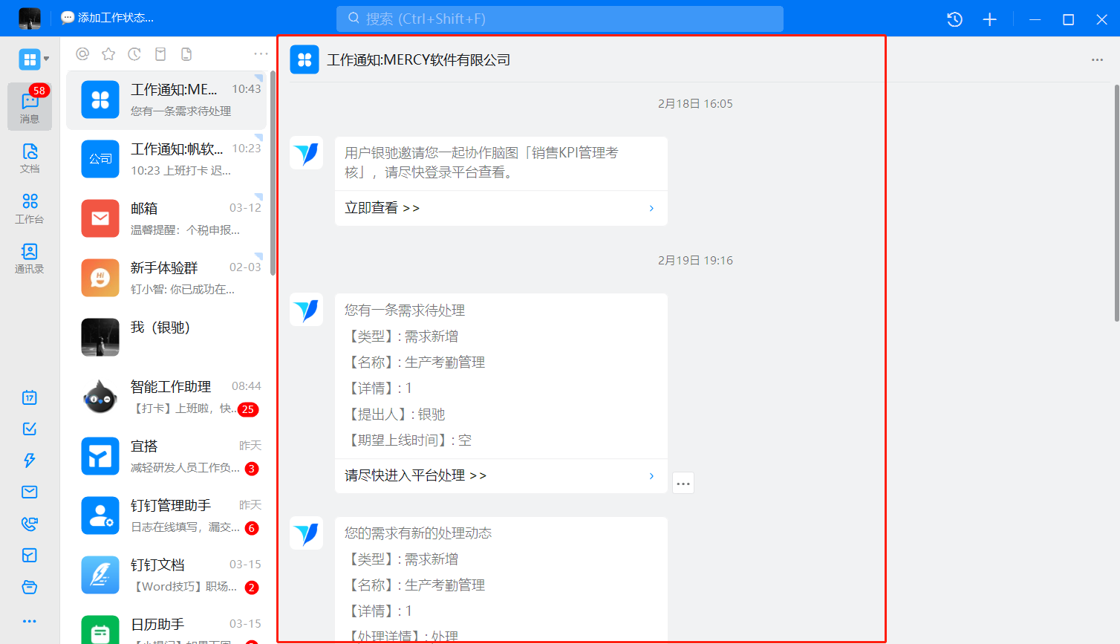Click the chat title 工作通知:MERCY软件有限公司
This screenshot has height=644, width=1120.
point(419,60)
